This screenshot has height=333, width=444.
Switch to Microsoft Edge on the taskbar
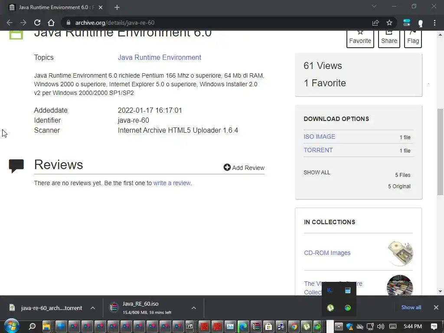pyautogui.click(x=243, y=326)
